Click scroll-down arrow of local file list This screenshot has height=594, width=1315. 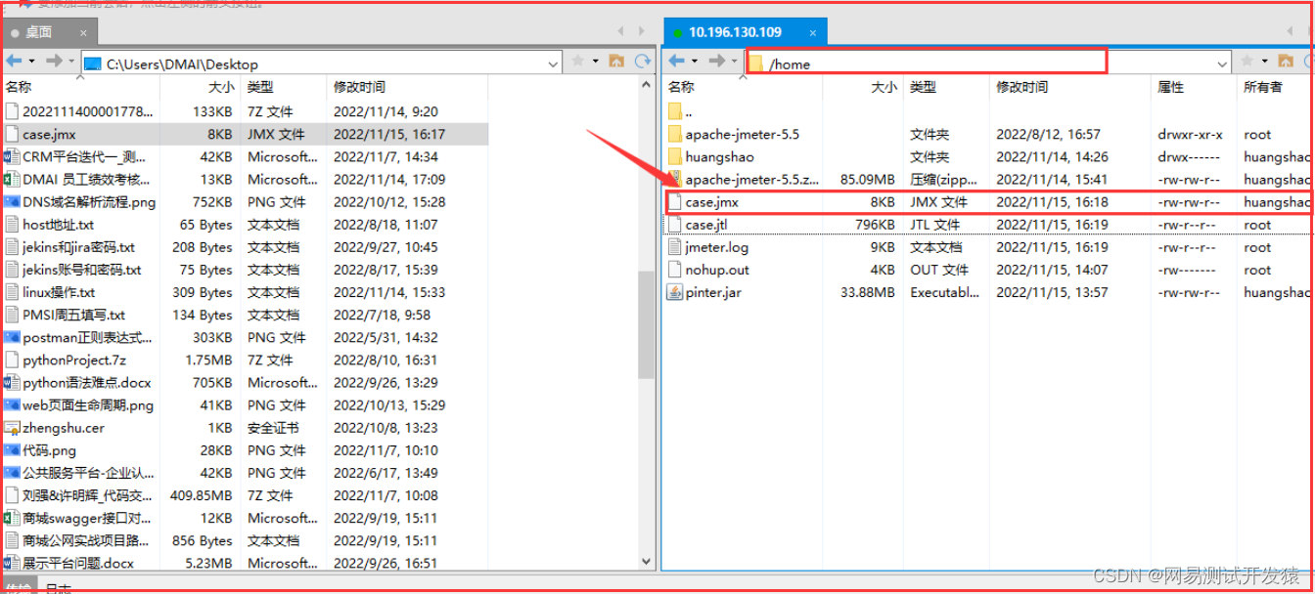(x=646, y=562)
